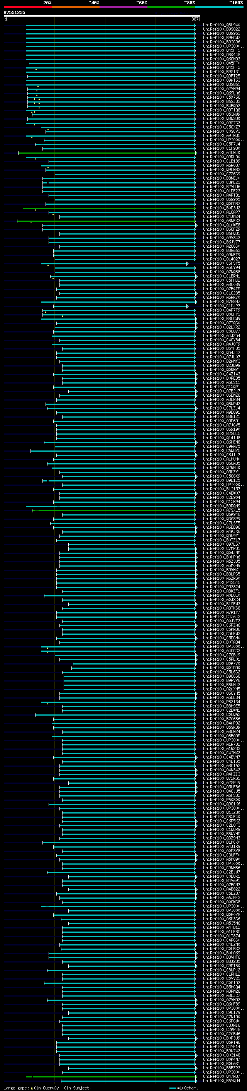Select the UniRef100_Q54J47 label

pos(222,353)
